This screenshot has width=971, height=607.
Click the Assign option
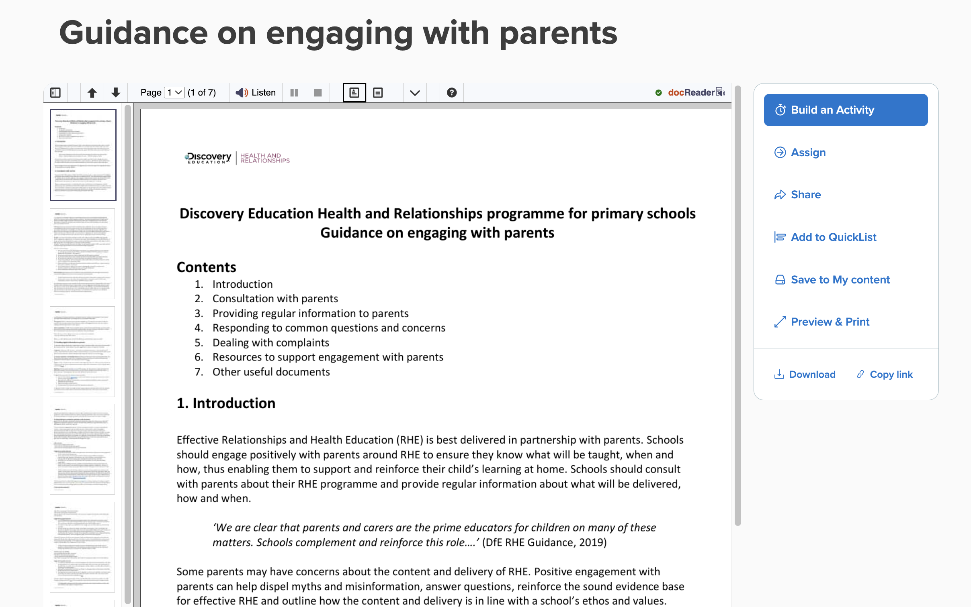(800, 153)
